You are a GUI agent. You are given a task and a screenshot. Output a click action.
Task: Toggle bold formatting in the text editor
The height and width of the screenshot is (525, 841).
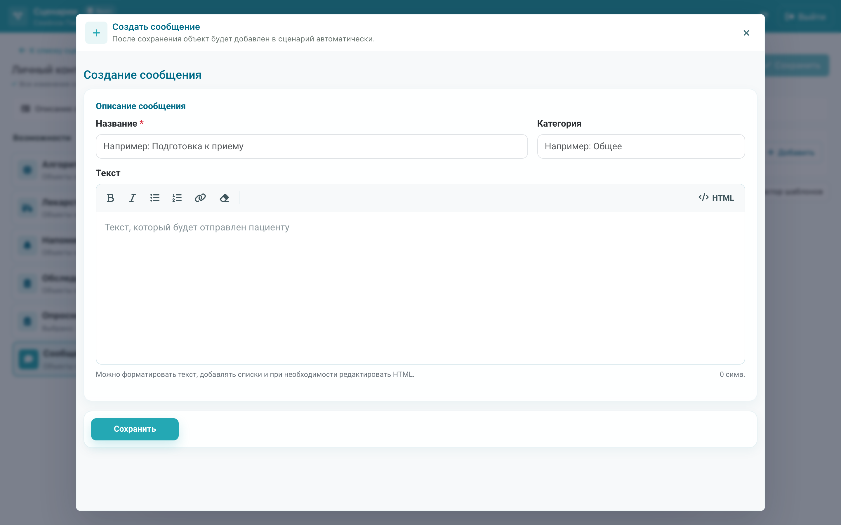click(x=110, y=198)
